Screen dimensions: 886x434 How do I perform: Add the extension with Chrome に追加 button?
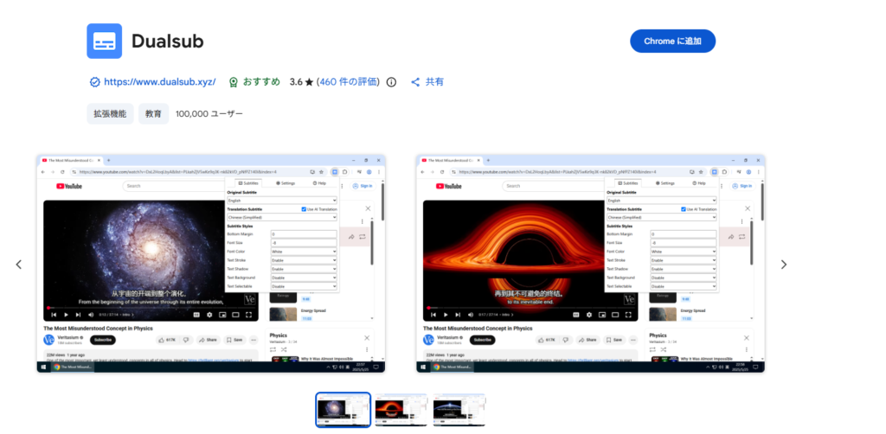tap(672, 41)
